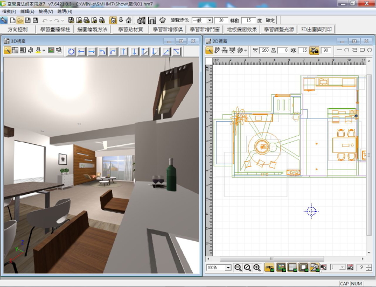Click the picture render icon in the 3D toolbar
Screen dimensions: 376x287
point(51,51)
